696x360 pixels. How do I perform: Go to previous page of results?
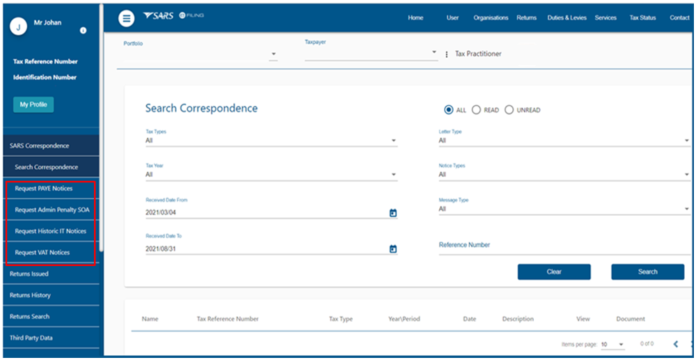click(x=675, y=344)
